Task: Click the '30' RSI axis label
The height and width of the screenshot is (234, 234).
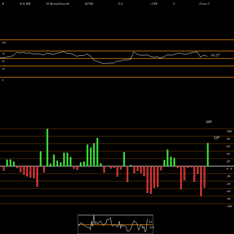Action: (x=3, y=69)
